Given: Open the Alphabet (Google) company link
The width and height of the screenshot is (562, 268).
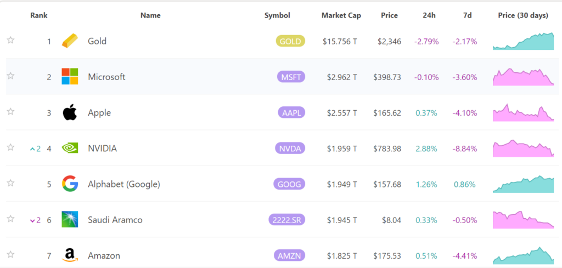Looking at the screenshot, I should (x=124, y=184).
